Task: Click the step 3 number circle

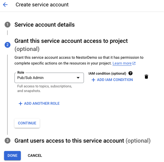Action: click(x=7, y=141)
